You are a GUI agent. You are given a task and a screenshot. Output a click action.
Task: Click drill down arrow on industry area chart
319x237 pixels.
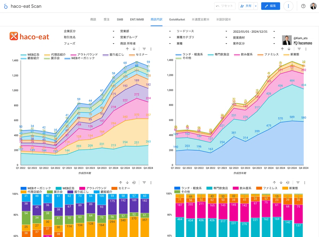point(289,49)
